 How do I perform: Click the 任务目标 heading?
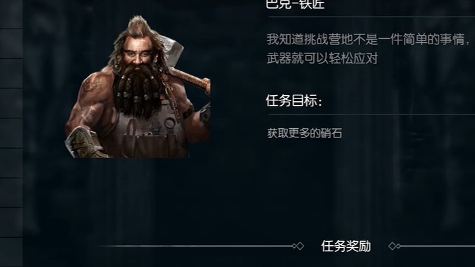(294, 100)
